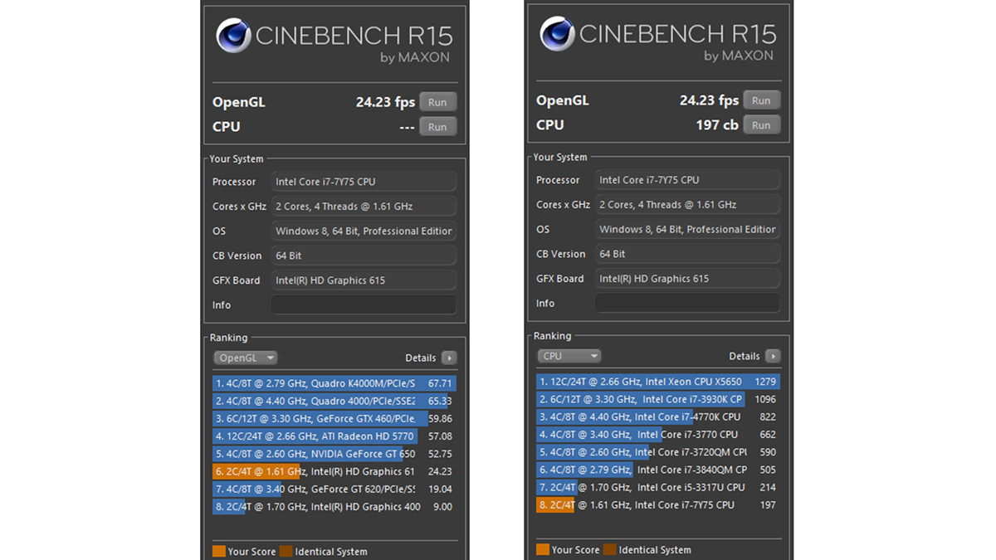This screenshot has height=560, width=996.
Task: Select NVIDIA GeForce GT 650 ranking row
Action: point(334,454)
